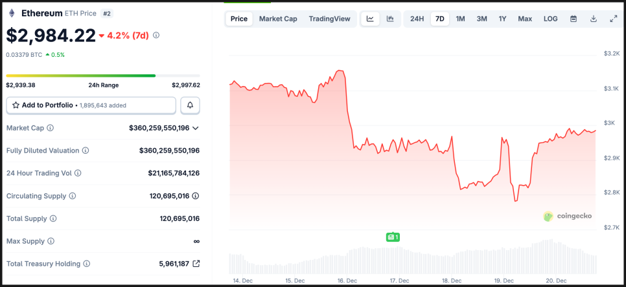The image size is (626, 287).
Task: Click info icon beside Circulating Supply value
Action: click(195, 196)
